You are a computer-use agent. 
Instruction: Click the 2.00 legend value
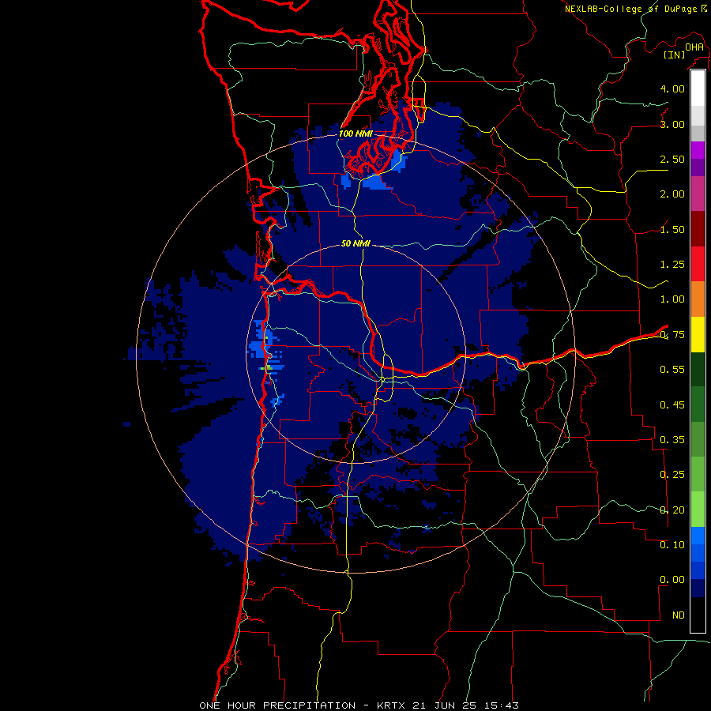coord(672,194)
